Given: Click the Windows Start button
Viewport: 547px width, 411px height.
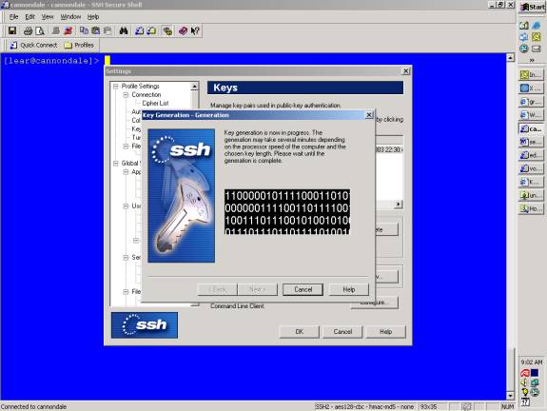Looking at the screenshot, I should pos(533,7).
